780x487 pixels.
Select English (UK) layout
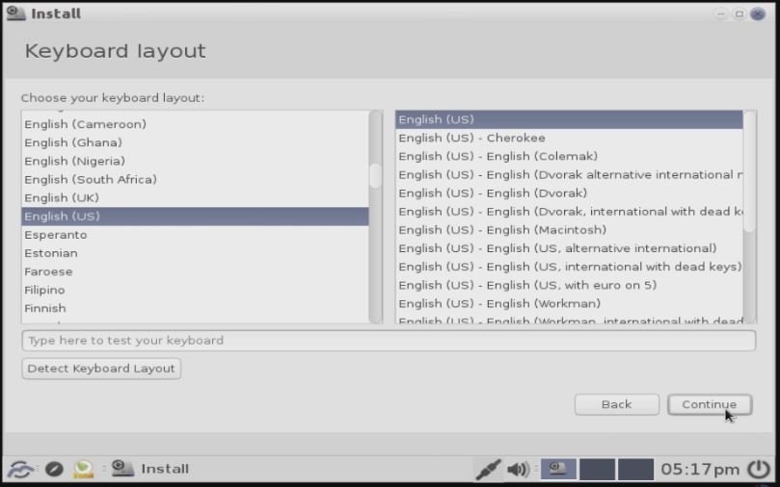pyautogui.click(x=195, y=197)
